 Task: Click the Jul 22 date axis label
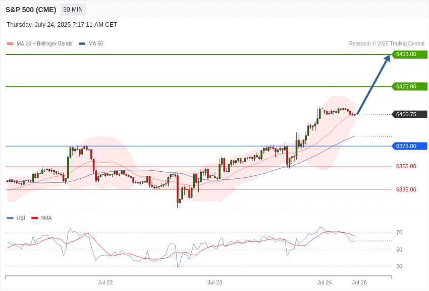tap(105, 283)
